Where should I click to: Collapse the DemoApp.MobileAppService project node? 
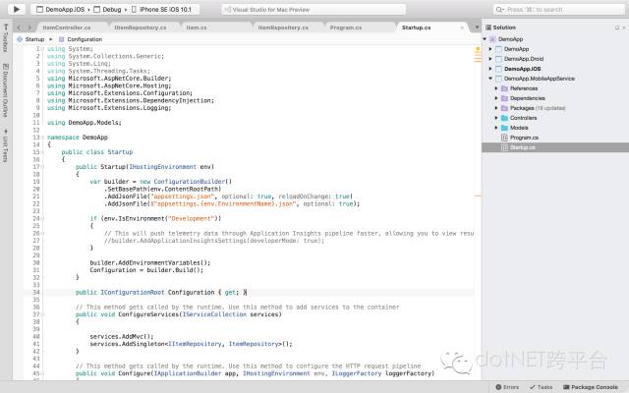[x=490, y=79]
